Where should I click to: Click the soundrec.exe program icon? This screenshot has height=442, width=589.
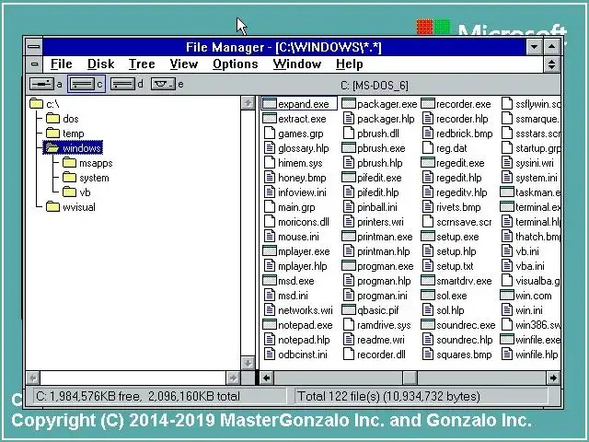(428, 325)
